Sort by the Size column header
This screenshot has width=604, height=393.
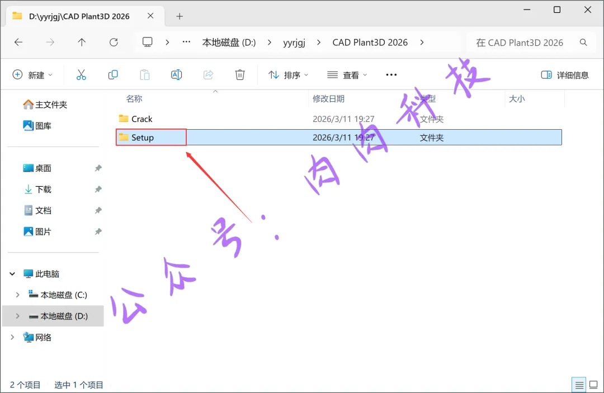click(x=517, y=98)
